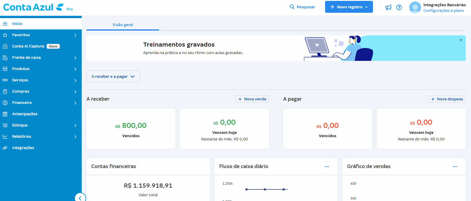471x201 pixels.
Task: Click the Produtos store icon
Action: pos(5,69)
